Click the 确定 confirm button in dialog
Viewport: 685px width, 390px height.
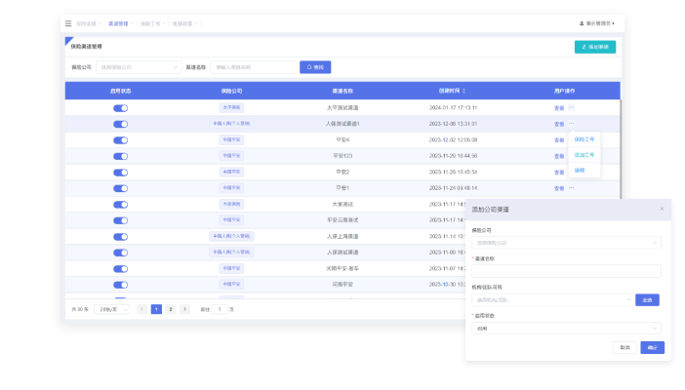click(651, 347)
